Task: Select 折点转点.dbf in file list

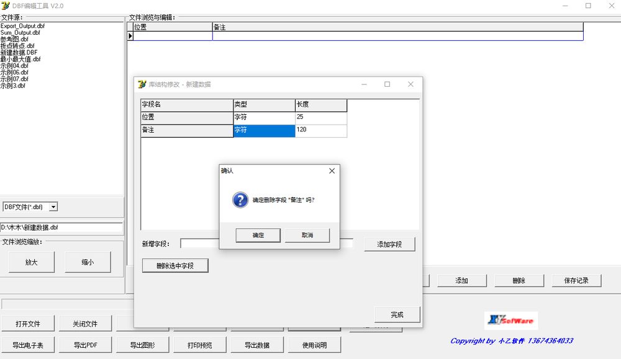Action: (17, 46)
